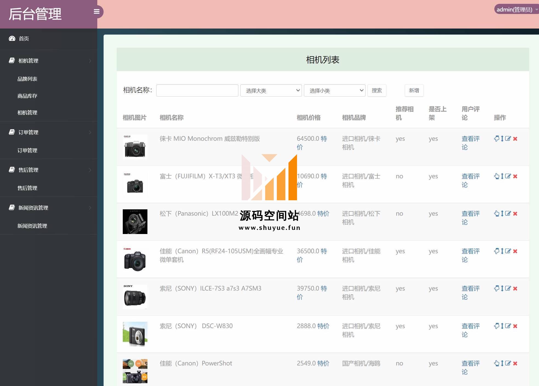Screen dimensions: 539x386
Task: Click 特价 link on the 2549.0 price
Action: pos(323,363)
